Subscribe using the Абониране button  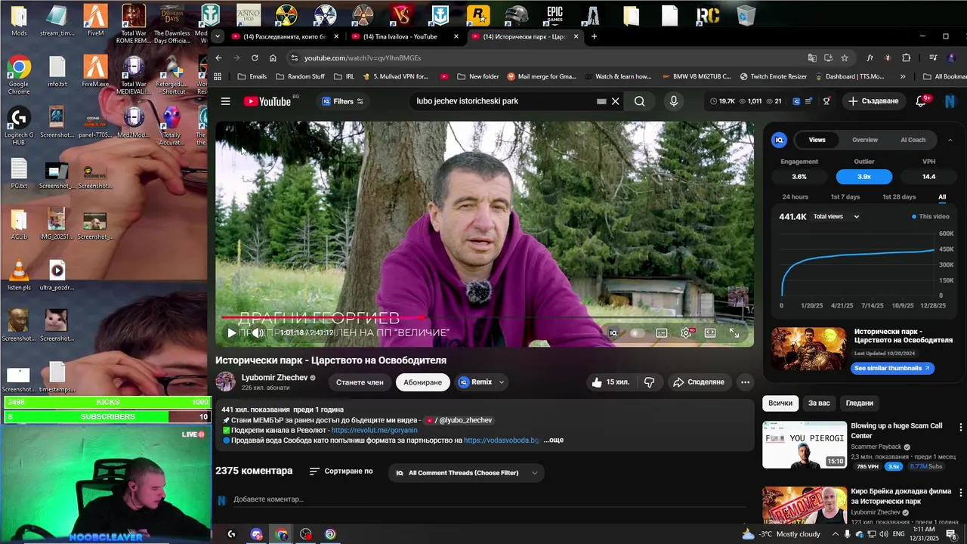[422, 382]
